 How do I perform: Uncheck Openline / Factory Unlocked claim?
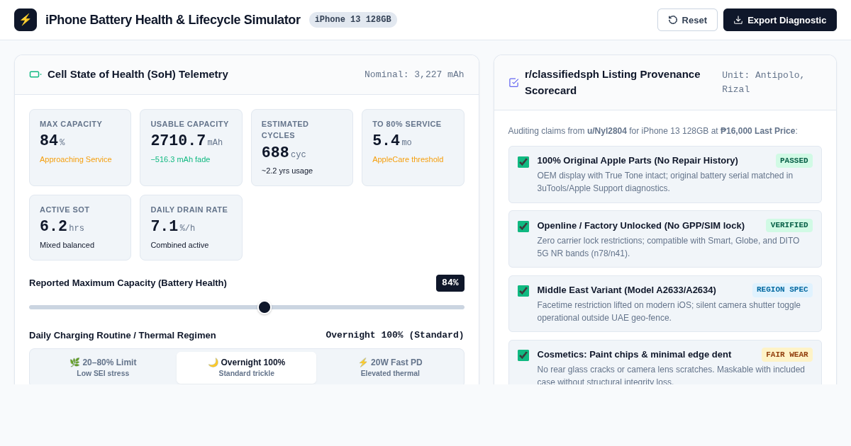[523, 227]
